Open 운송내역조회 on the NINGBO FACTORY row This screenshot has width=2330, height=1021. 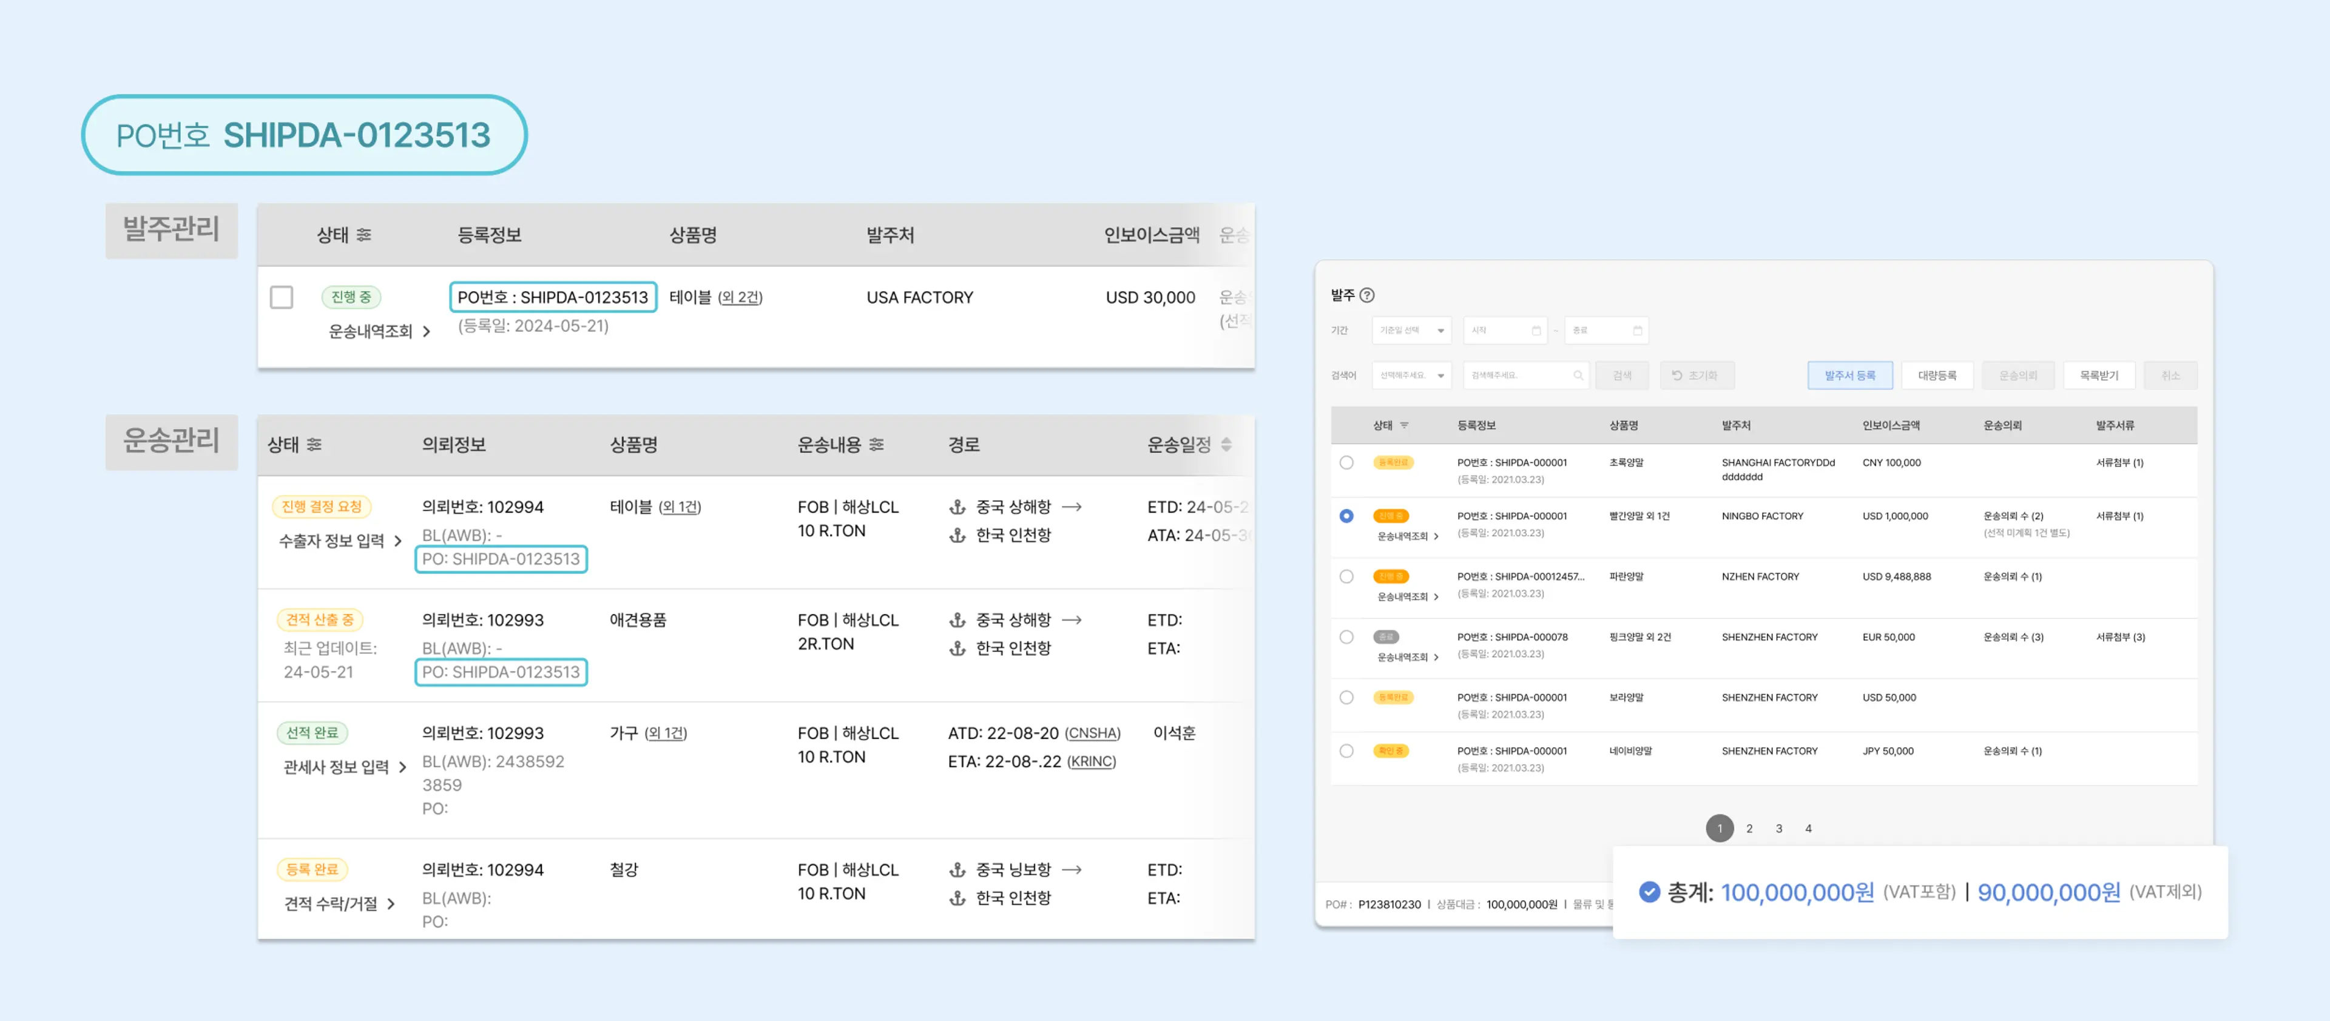coord(1408,536)
